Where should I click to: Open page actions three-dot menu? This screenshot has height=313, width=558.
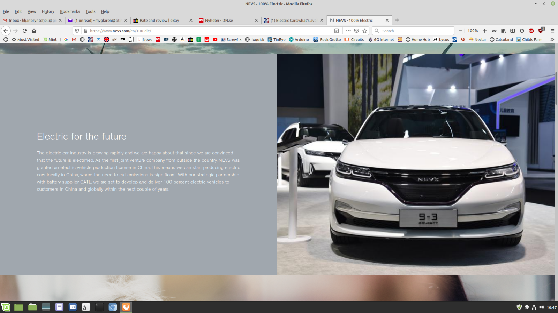348,31
